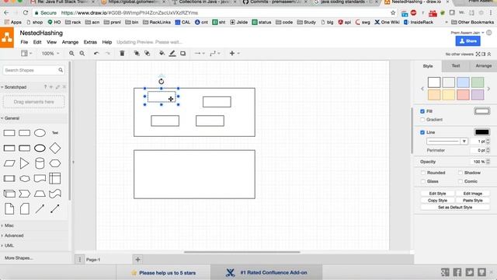The height and width of the screenshot is (280, 497).
Task: Click the Twitter icon in footer
Action: pyautogui.click(x=469, y=272)
